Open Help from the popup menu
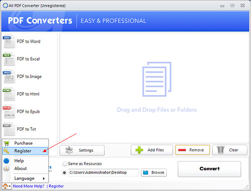This screenshot has width=251, height=191. 26,161
